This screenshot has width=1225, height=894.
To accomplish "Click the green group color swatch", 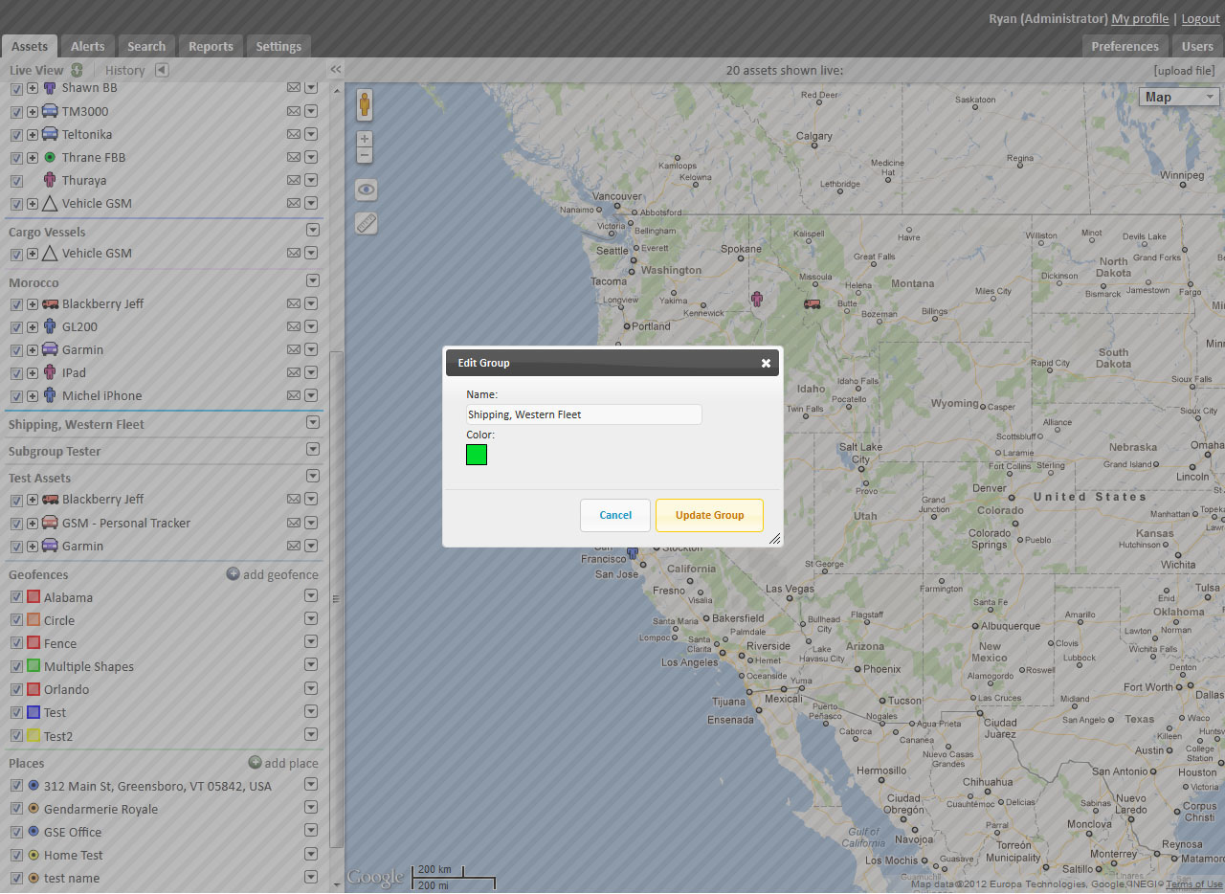I will point(477,455).
